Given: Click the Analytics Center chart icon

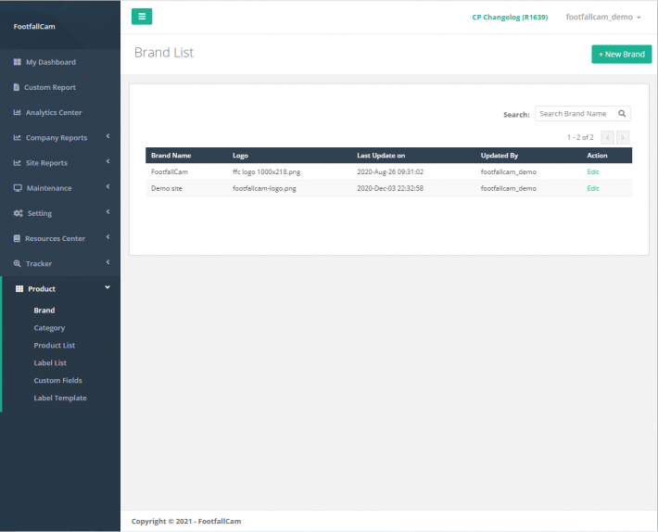Looking at the screenshot, I should coord(18,112).
